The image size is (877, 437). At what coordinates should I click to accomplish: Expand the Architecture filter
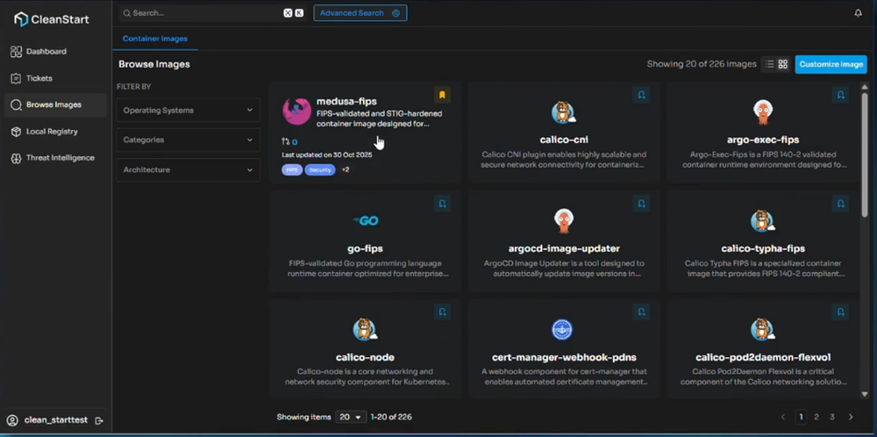(x=188, y=169)
